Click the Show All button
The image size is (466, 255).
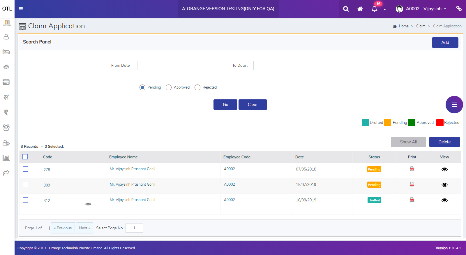408,142
